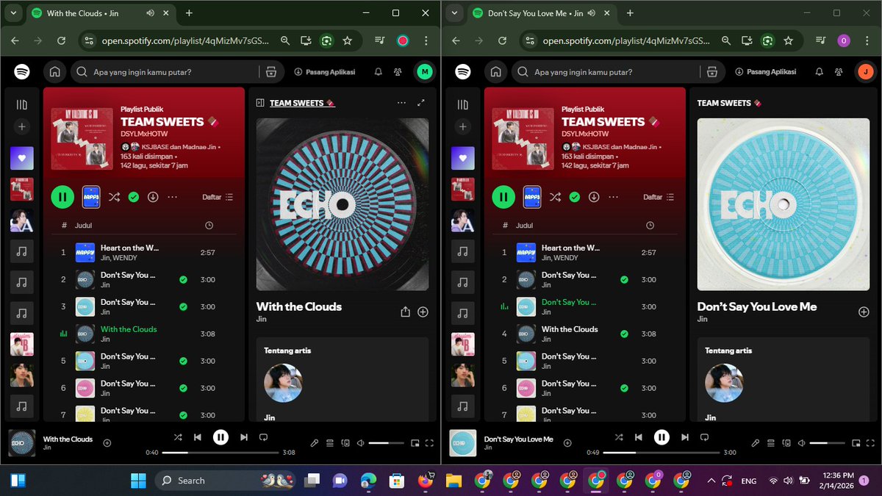
Task: Download the playlist in the left window
Action: pyautogui.click(x=153, y=197)
